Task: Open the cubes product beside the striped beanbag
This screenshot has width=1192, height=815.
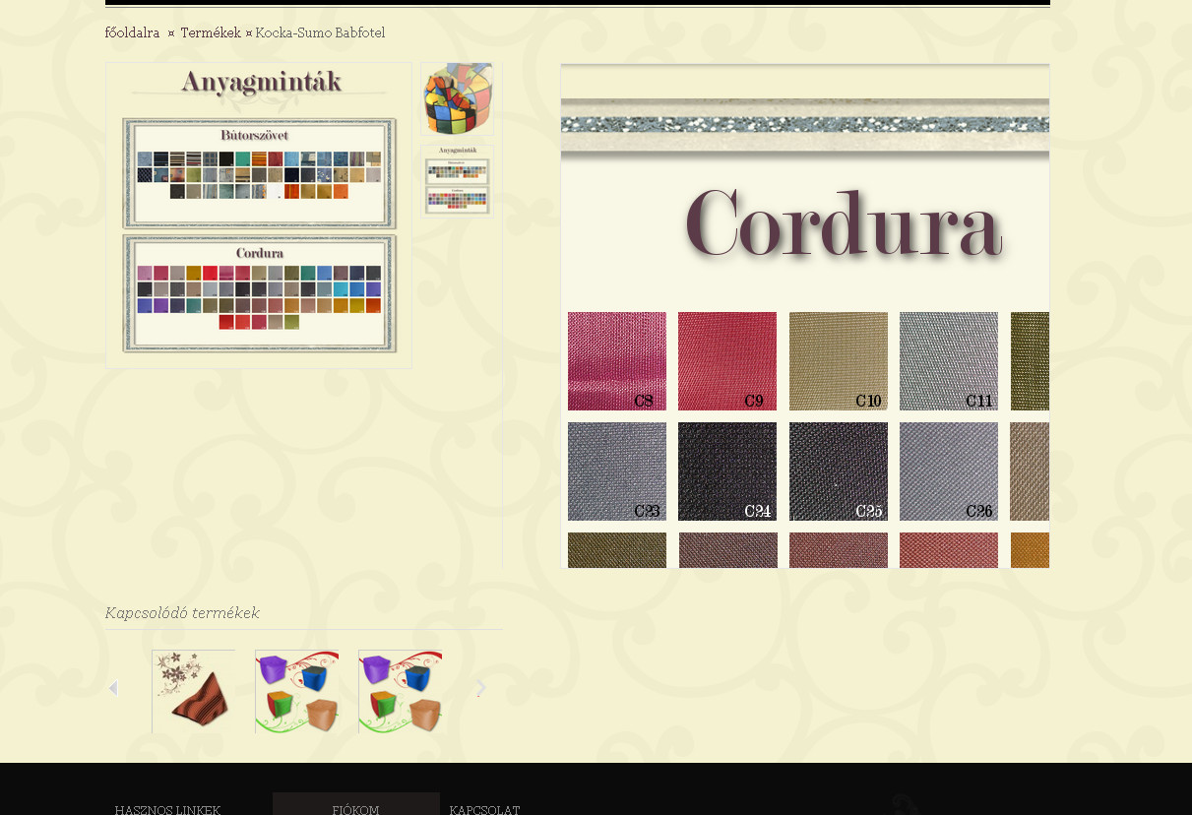Action: pos(297,691)
